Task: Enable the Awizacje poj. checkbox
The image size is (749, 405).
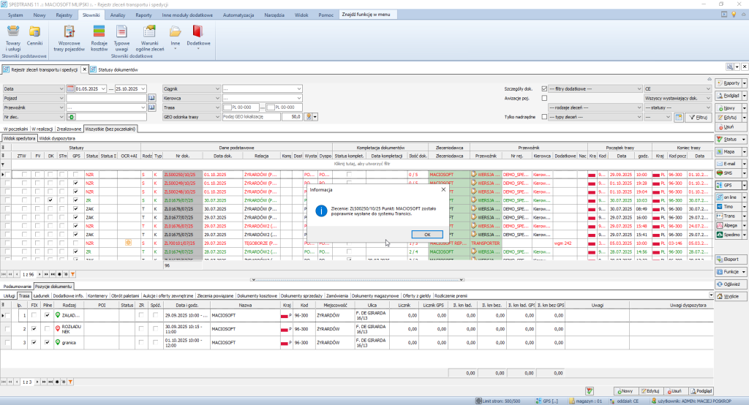Action: (543, 98)
